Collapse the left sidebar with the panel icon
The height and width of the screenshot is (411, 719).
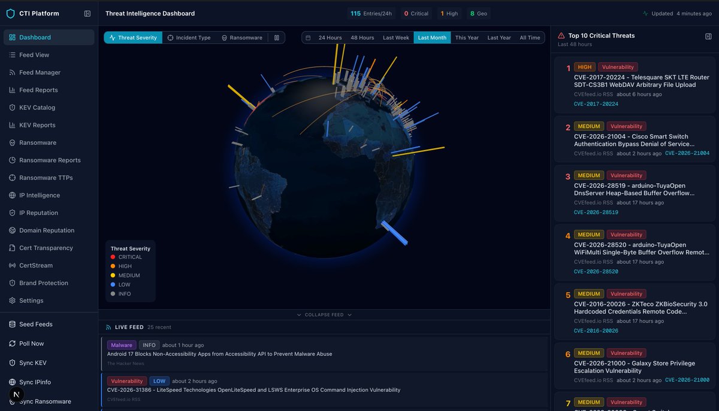(x=87, y=13)
